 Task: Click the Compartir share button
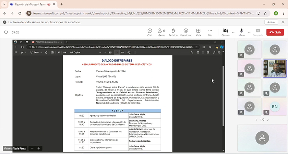[258, 32]
